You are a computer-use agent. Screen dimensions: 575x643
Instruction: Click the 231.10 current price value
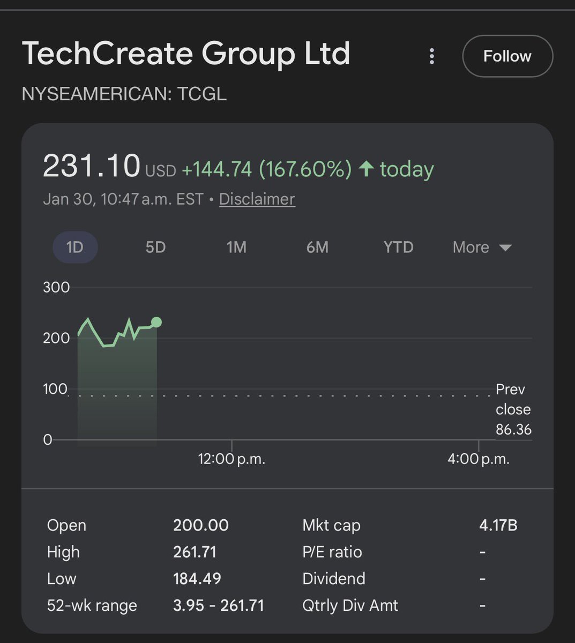click(x=91, y=166)
